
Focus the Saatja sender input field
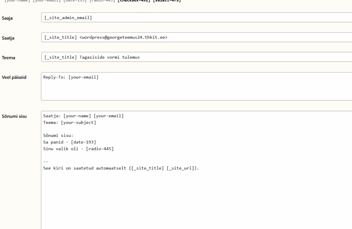point(241,37)
